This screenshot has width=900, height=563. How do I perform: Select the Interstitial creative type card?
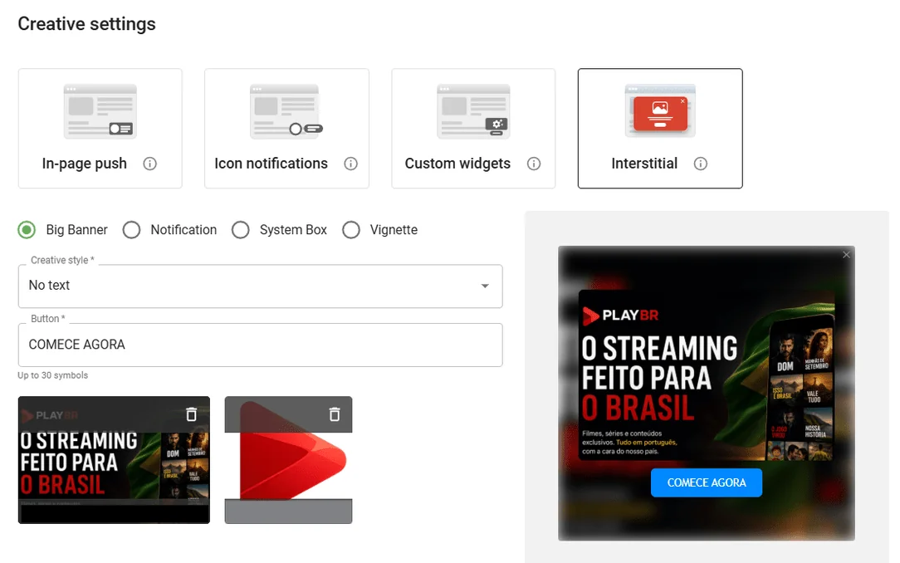tap(660, 128)
